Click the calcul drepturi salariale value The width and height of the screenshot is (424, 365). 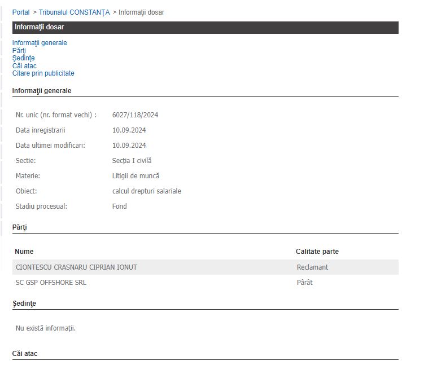click(x=146, y=191)
